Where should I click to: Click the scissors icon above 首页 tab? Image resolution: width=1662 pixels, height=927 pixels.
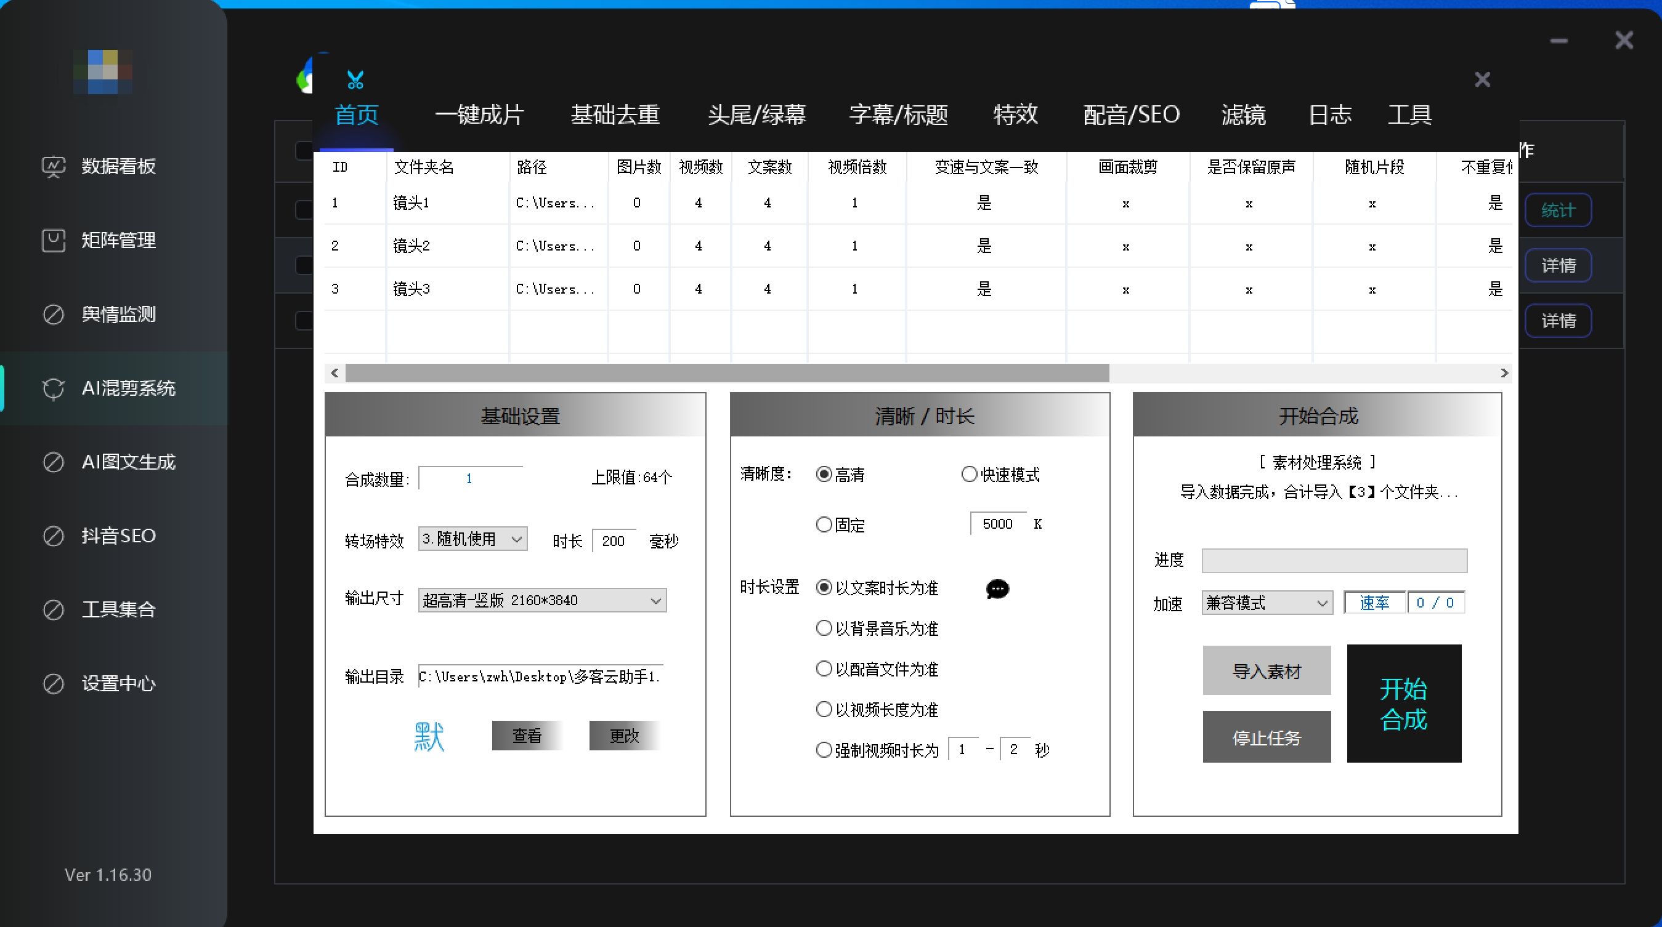pos(355,80)
